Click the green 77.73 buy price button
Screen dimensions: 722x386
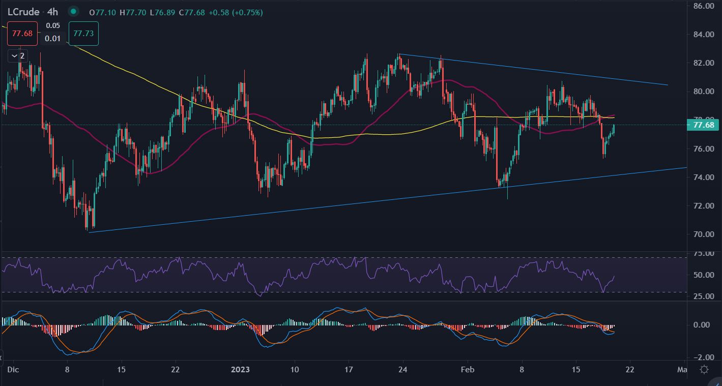(x=83, y=34)
